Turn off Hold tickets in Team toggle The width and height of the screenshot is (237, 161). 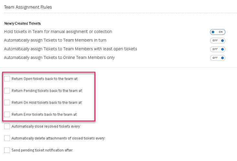click(218, 32)
